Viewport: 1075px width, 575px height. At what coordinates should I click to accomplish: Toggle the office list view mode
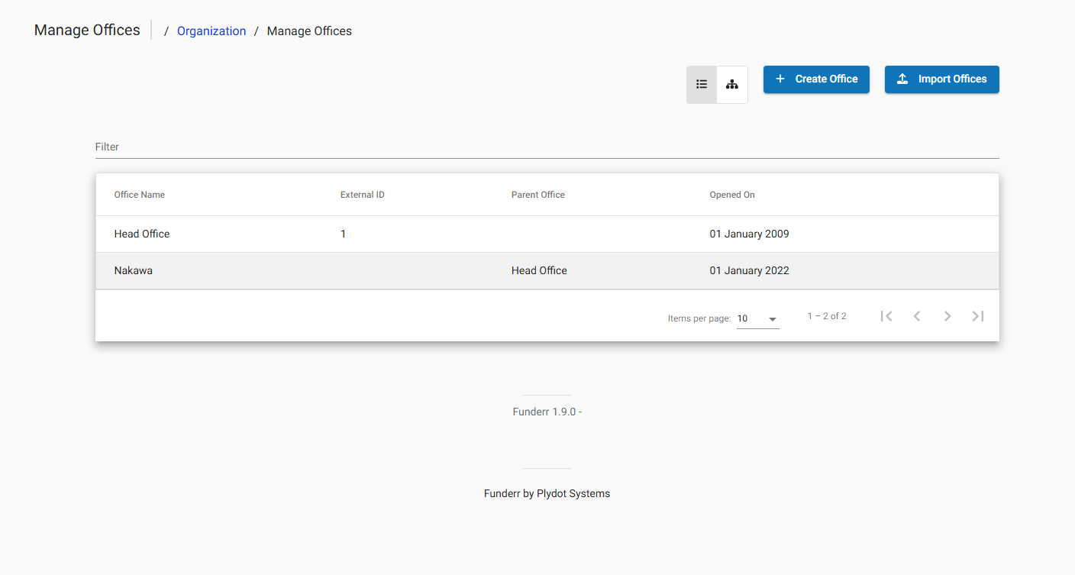click(702, 84)
